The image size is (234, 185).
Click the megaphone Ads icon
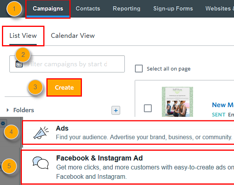(41, 133)
